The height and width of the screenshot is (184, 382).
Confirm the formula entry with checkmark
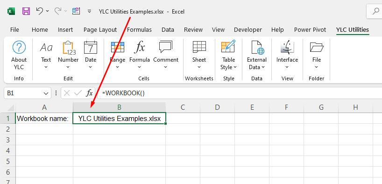point(78,93)
